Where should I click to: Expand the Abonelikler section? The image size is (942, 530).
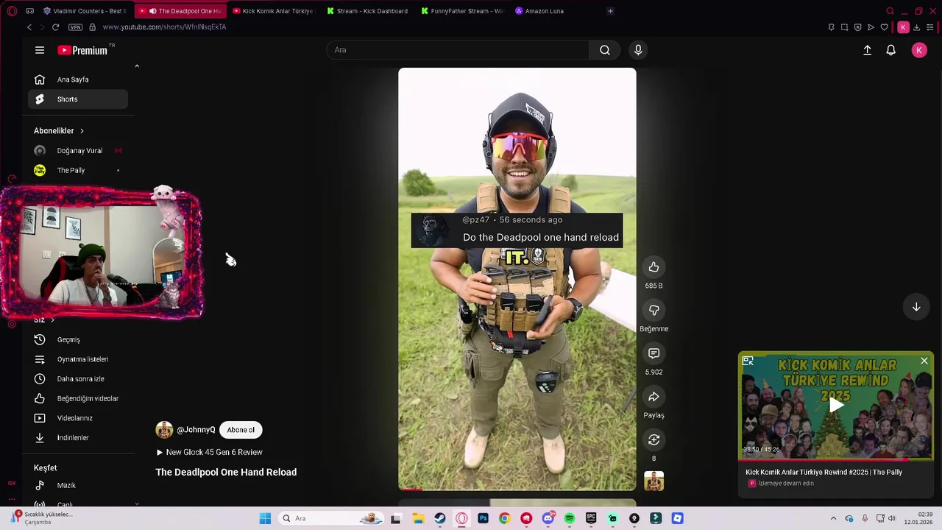point(59,131)
